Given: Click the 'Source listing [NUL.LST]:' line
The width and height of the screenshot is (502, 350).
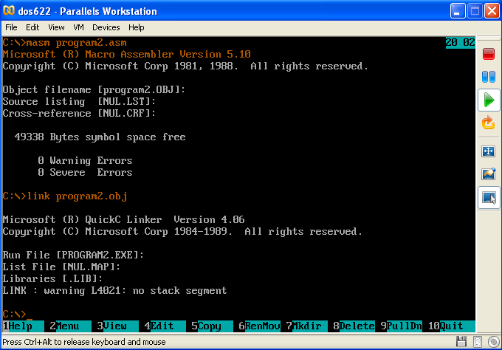Looking at the screenshot, I should coord(79,101).
